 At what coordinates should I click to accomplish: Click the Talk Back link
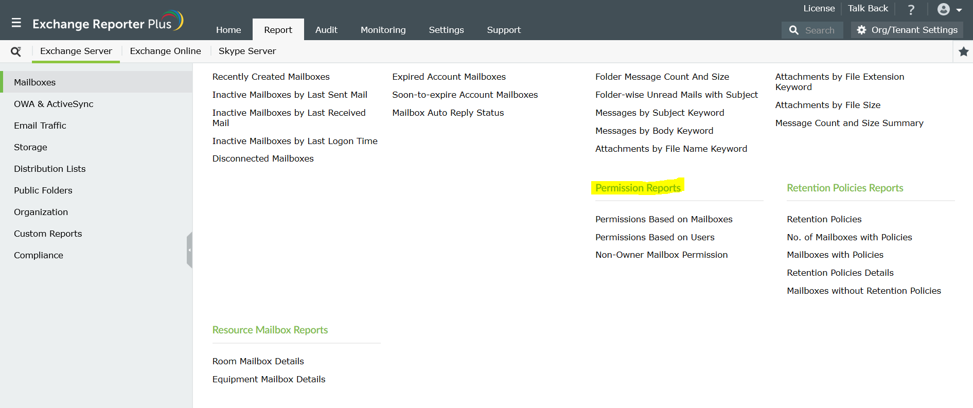pyautogui.click(x=868, y=8)
